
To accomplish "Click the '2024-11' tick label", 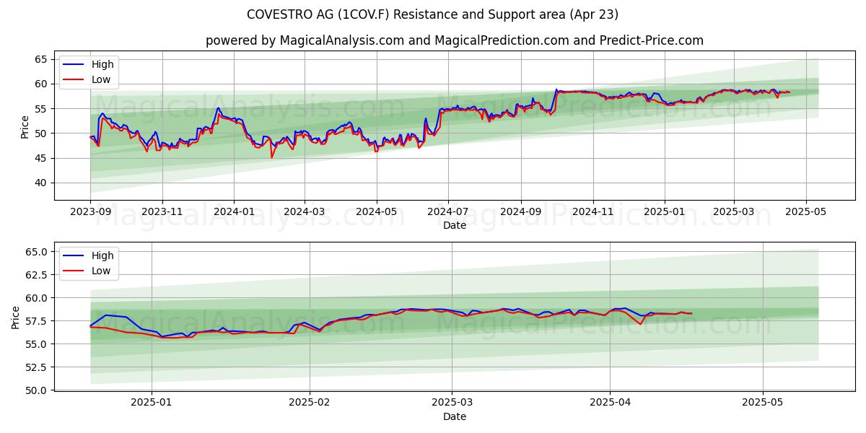I will [592, 212].
